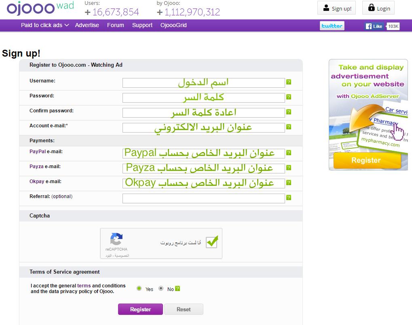Select the No radio button for terms

(x=161, y=289)
